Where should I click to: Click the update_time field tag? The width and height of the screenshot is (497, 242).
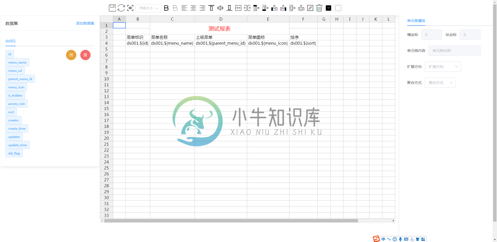(18, 145)
